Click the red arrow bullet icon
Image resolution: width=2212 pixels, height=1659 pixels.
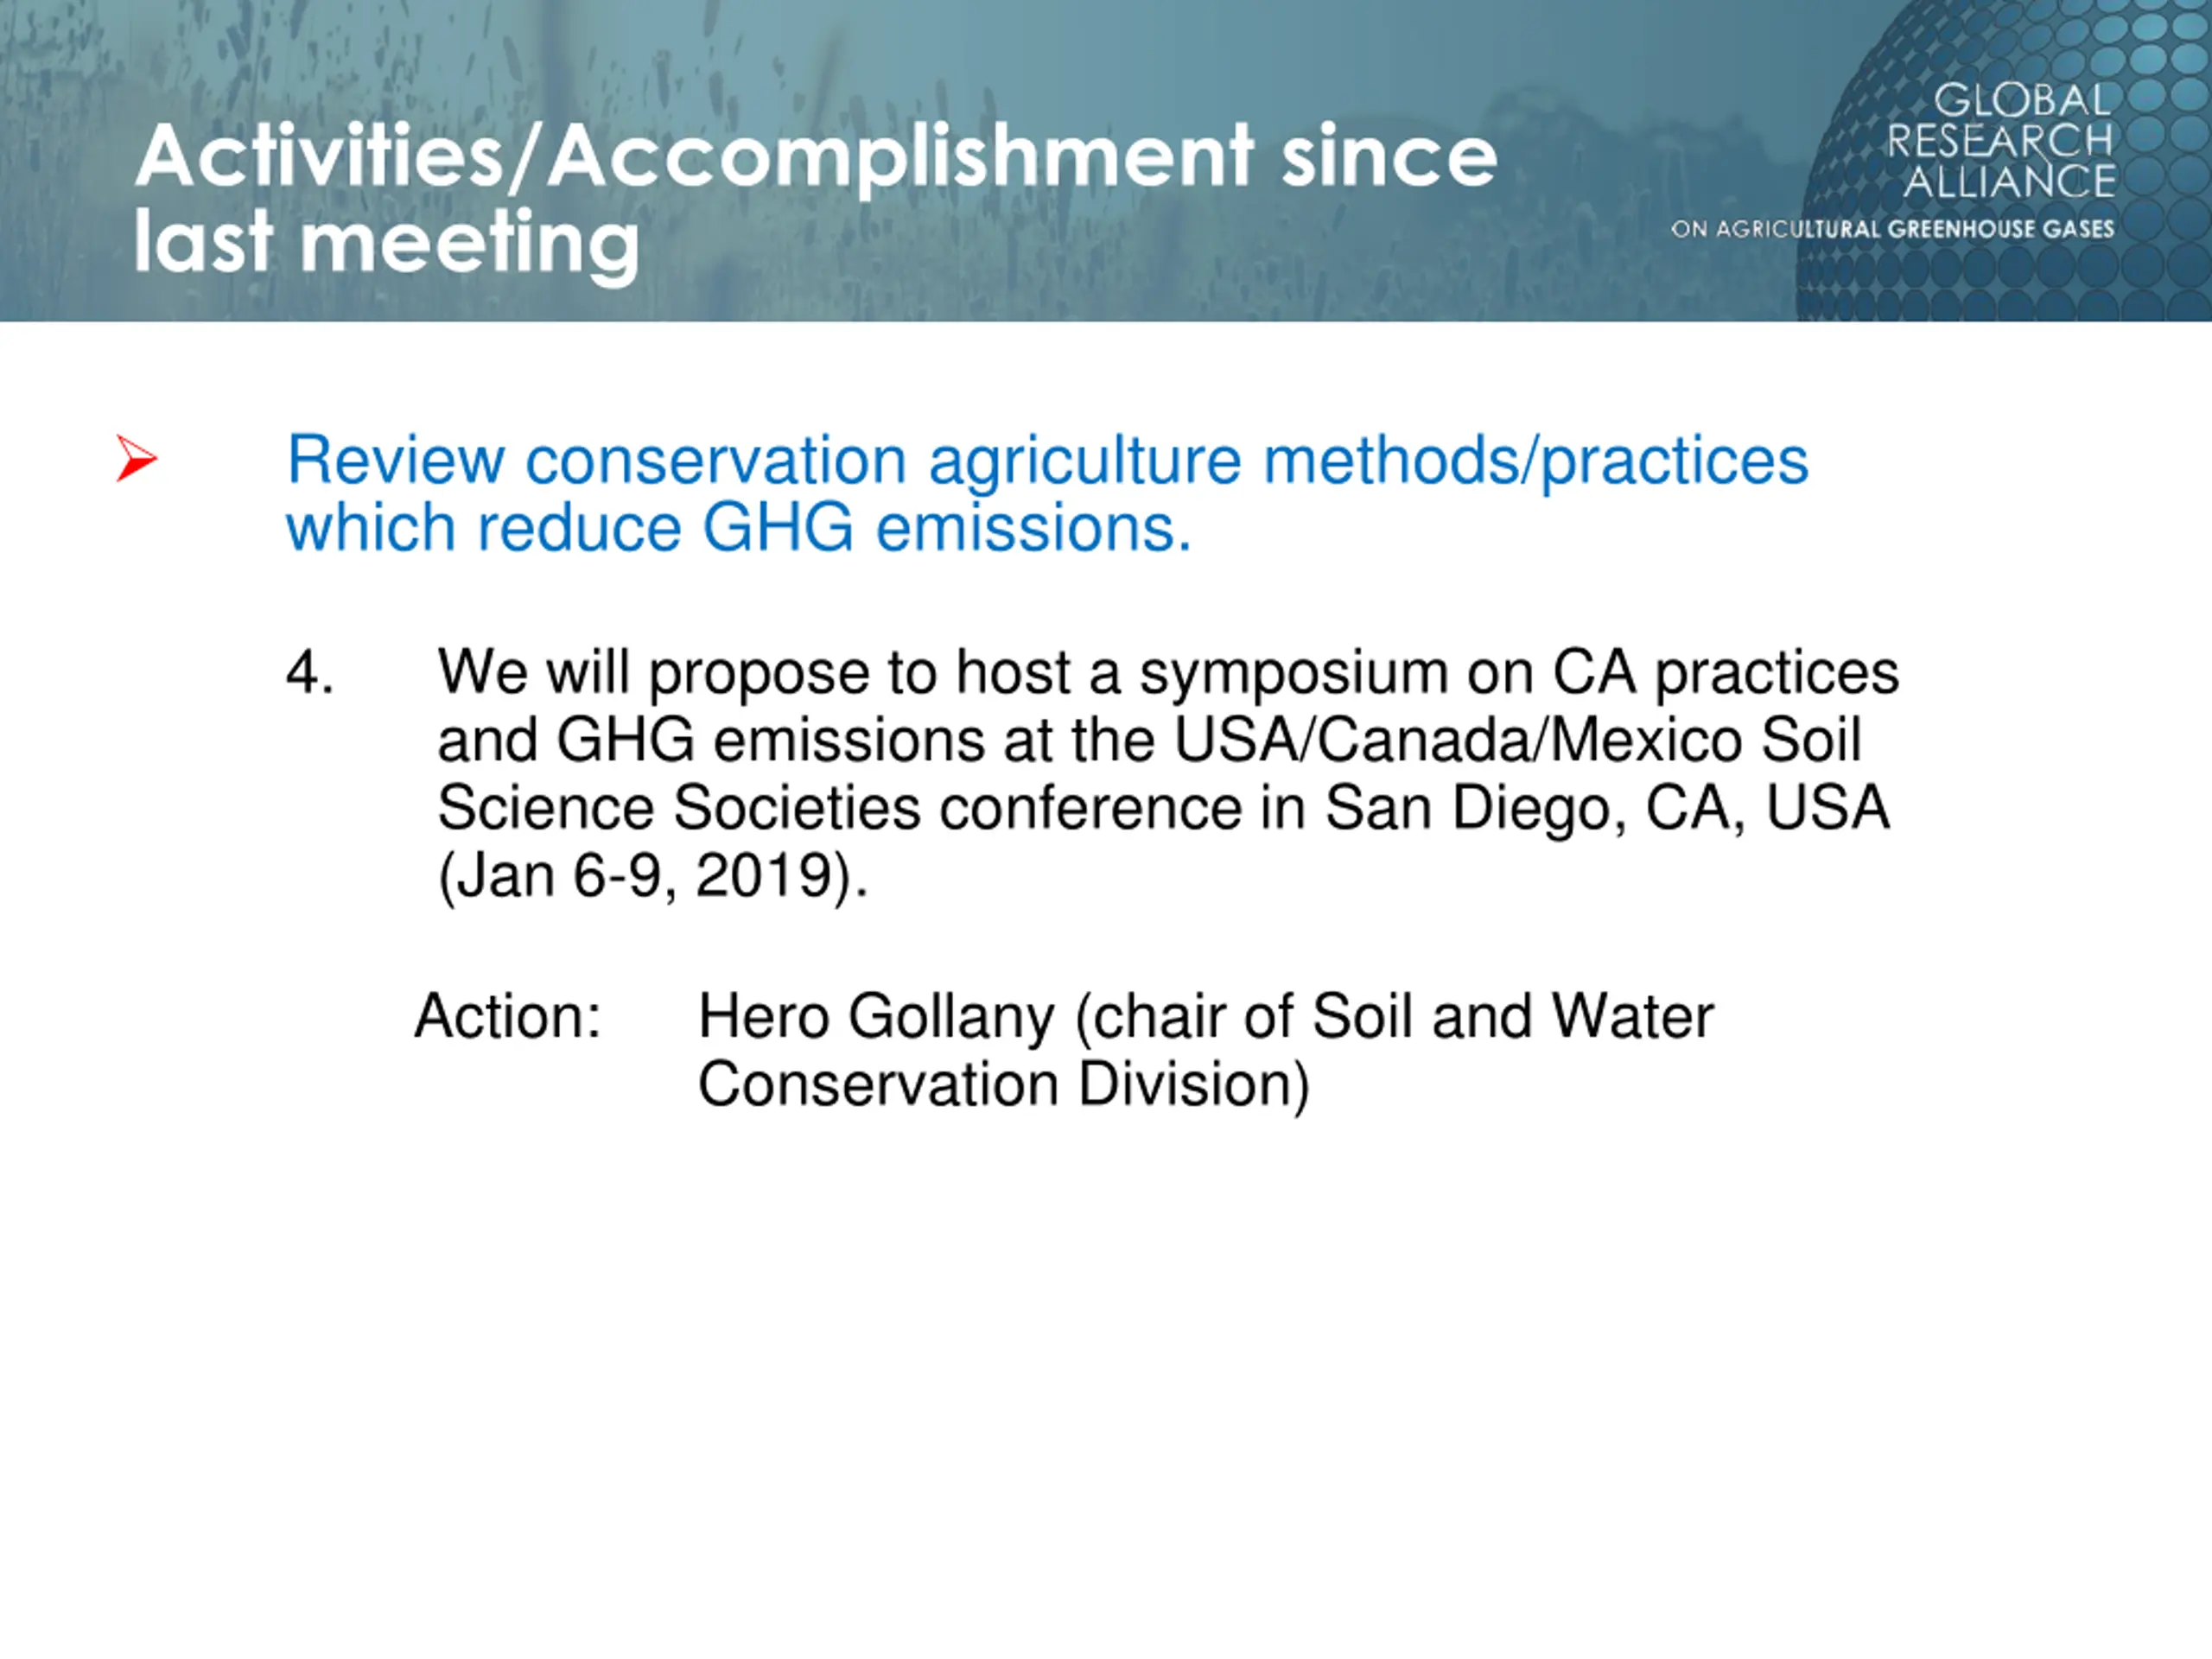pos(136,459)
